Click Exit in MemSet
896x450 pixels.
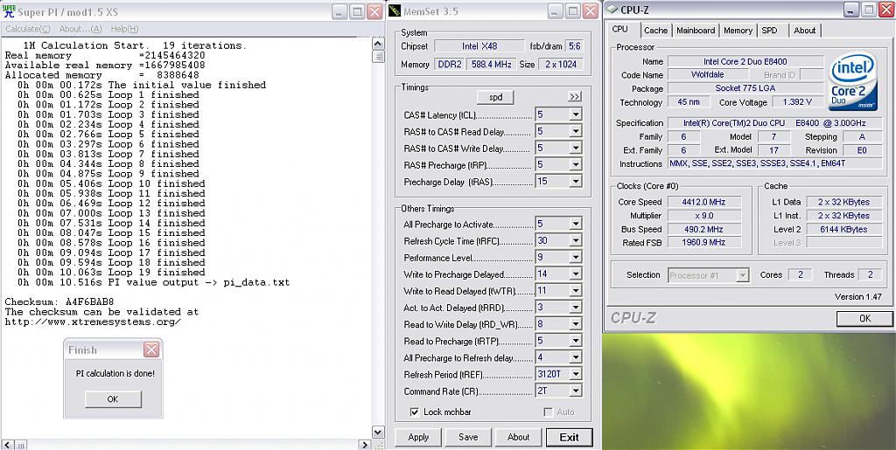click(569, 438)
